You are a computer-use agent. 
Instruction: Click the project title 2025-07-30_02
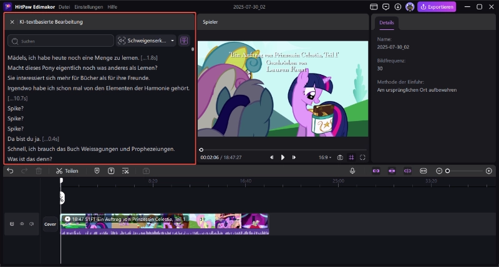tap(249, 7)
